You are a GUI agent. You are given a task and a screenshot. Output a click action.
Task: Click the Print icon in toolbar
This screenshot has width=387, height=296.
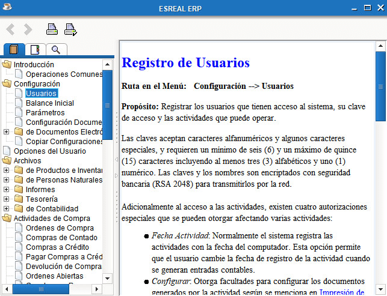(x=52, y=29)
